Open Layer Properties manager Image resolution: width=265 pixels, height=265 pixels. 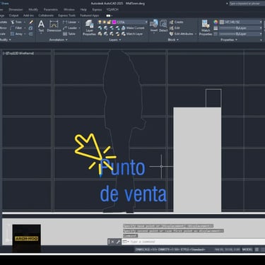point(89,28)
